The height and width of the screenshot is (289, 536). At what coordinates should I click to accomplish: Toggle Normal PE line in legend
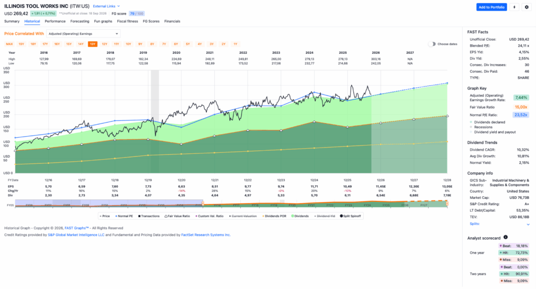(x=124, y=216)
